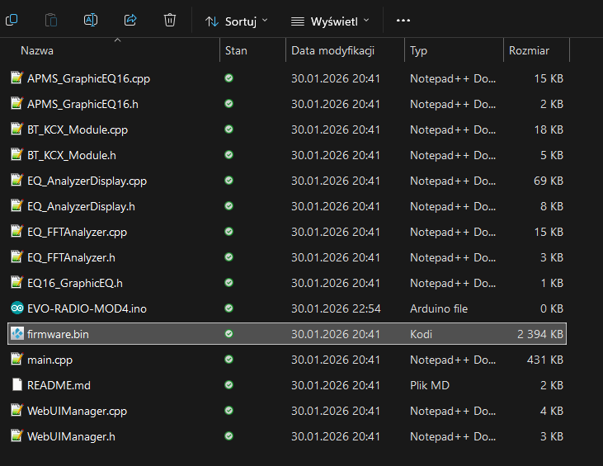Image resolution: width=603 pixels, height=466 pixels.
Task: Click the green sync status icon for WebUIManager.h
Action: [x=228, y=436]
